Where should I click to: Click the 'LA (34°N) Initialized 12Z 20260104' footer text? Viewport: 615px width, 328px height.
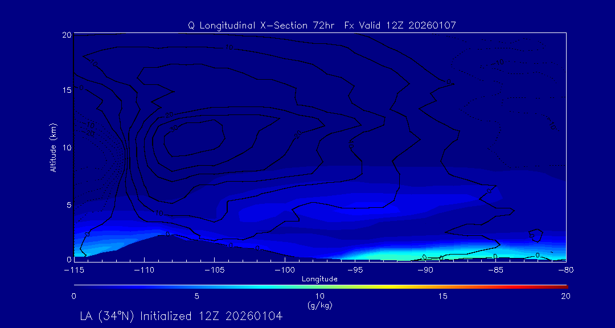(181, 315)
